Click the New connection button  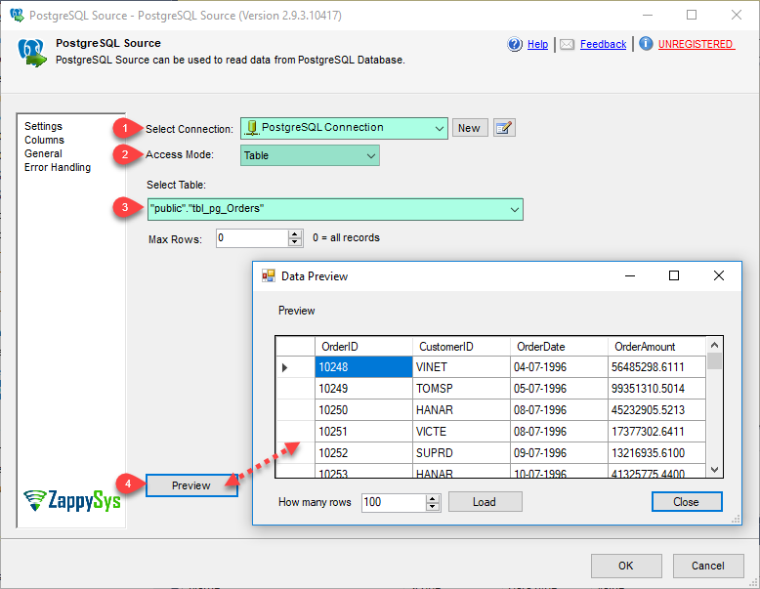(x=469, y=128)
